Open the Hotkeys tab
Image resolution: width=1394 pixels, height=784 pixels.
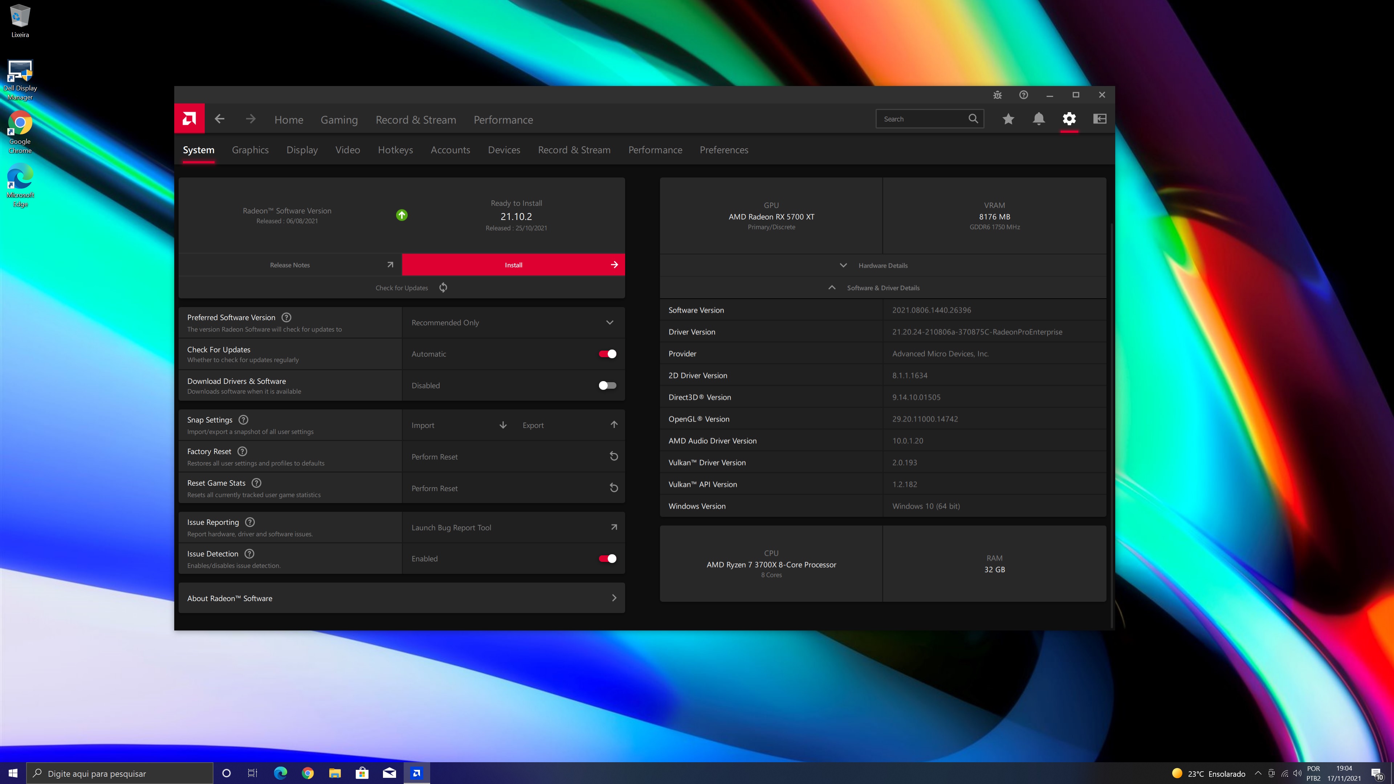(x=395, y=150)
